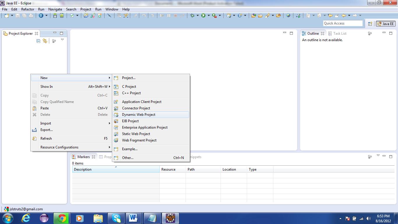Choose Static Web Project entry
The width and height of the screenshot is (398, 224).
point(151,134)
